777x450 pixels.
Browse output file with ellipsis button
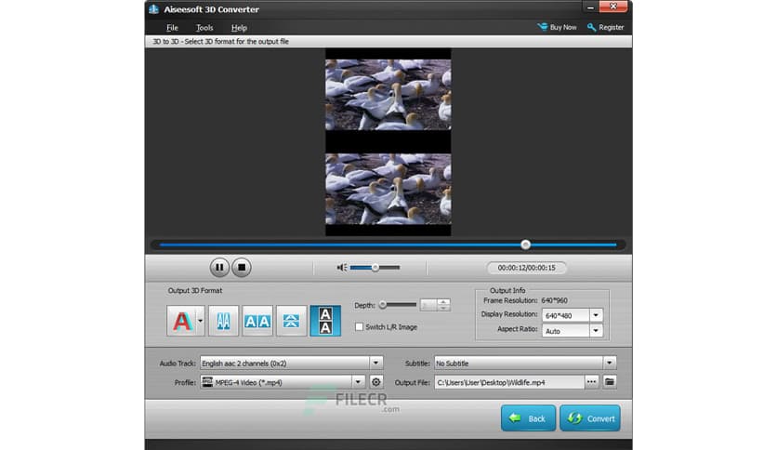tap(591, 382)
